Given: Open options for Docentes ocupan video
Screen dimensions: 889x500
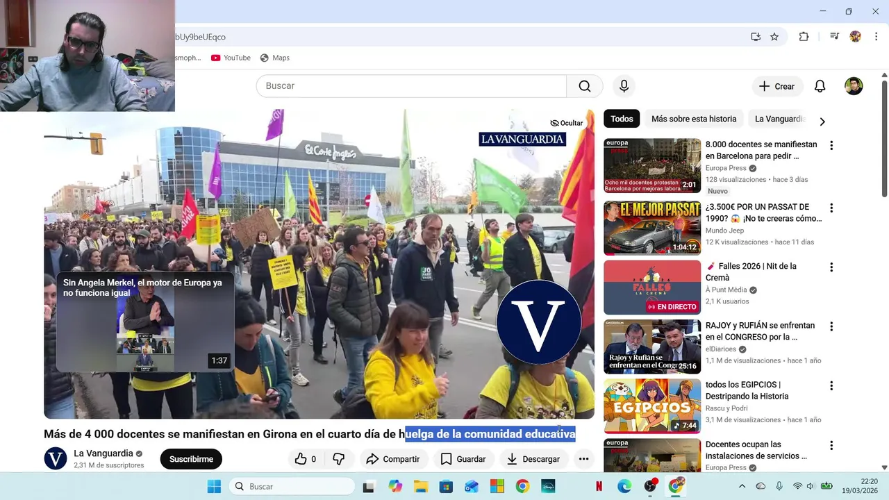Looking at the screenshot, I should coord(831,445).
